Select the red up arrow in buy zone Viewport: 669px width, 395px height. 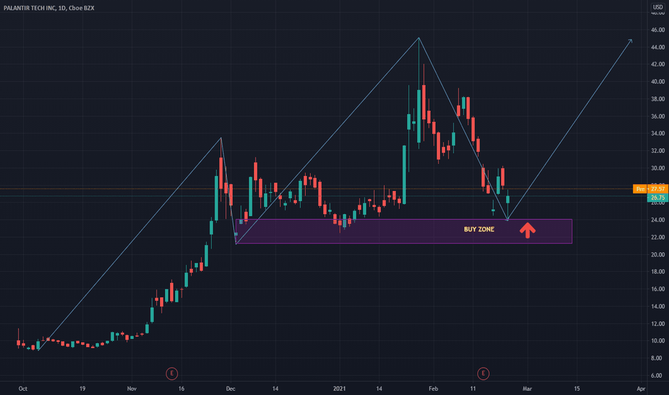528,230
